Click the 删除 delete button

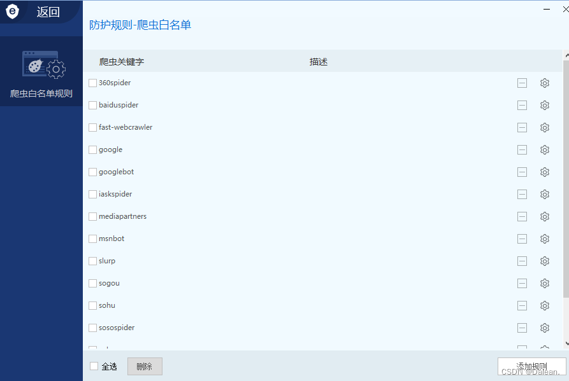click(145, 366)
